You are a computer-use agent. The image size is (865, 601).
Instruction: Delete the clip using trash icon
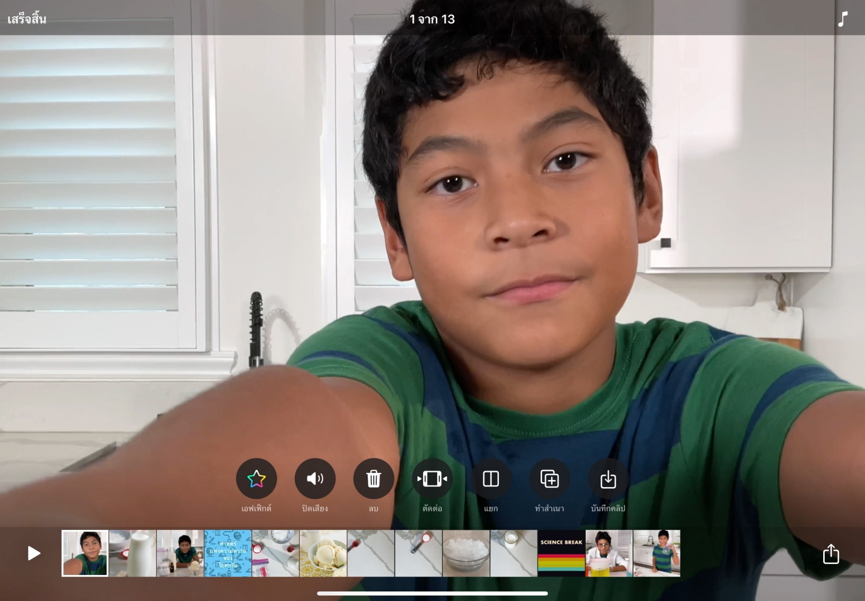pyautogui.click(x=374, y=479)
